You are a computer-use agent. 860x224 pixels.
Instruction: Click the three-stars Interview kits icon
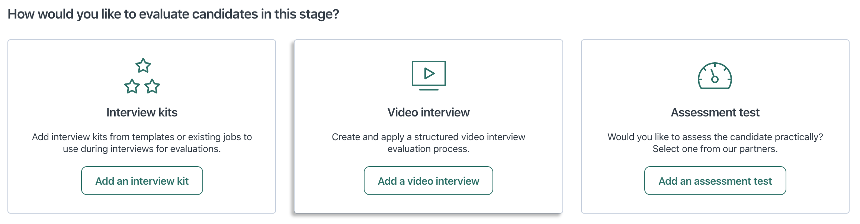(142, 76)
